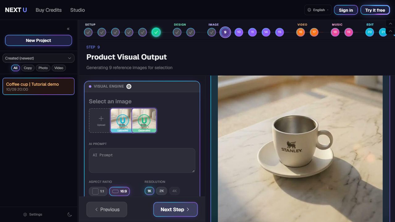Jump to Video step 17
Screen dimensions: 395x222
[x=314, y=32]
